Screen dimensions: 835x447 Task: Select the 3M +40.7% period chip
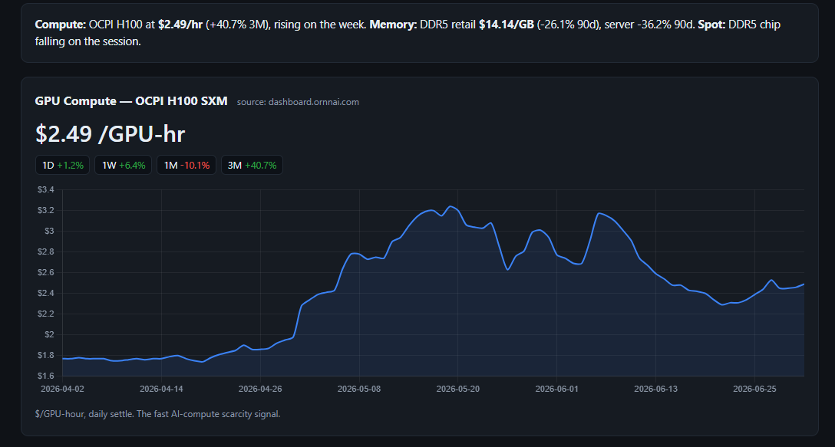click(252, 165)
